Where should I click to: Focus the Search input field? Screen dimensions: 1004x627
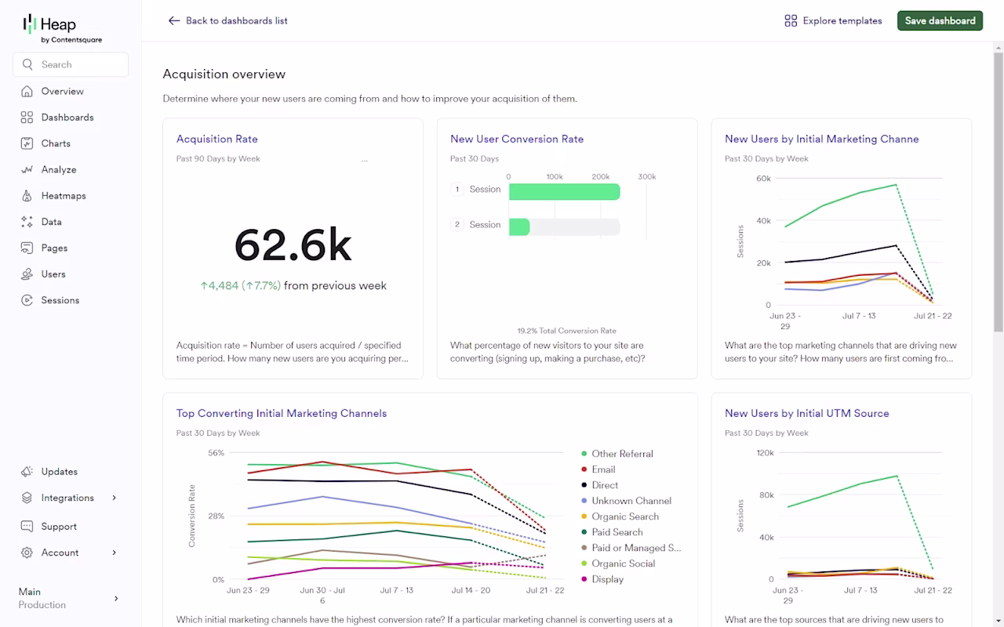(71, 65)
